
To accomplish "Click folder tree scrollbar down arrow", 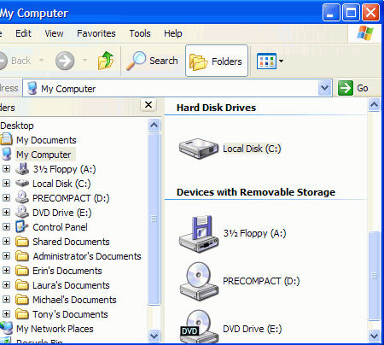I will click(154, 336).
